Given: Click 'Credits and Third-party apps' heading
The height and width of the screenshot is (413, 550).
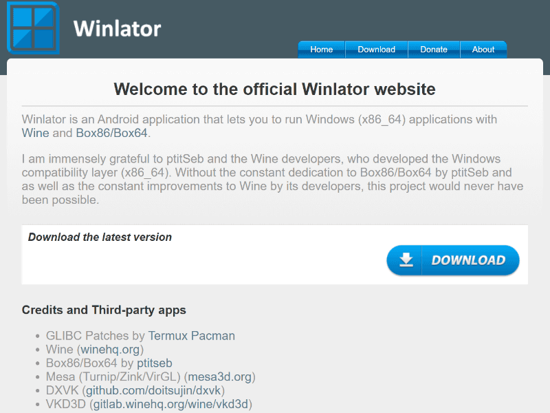Looking at the screenshot, I should [x=104, y=310].
